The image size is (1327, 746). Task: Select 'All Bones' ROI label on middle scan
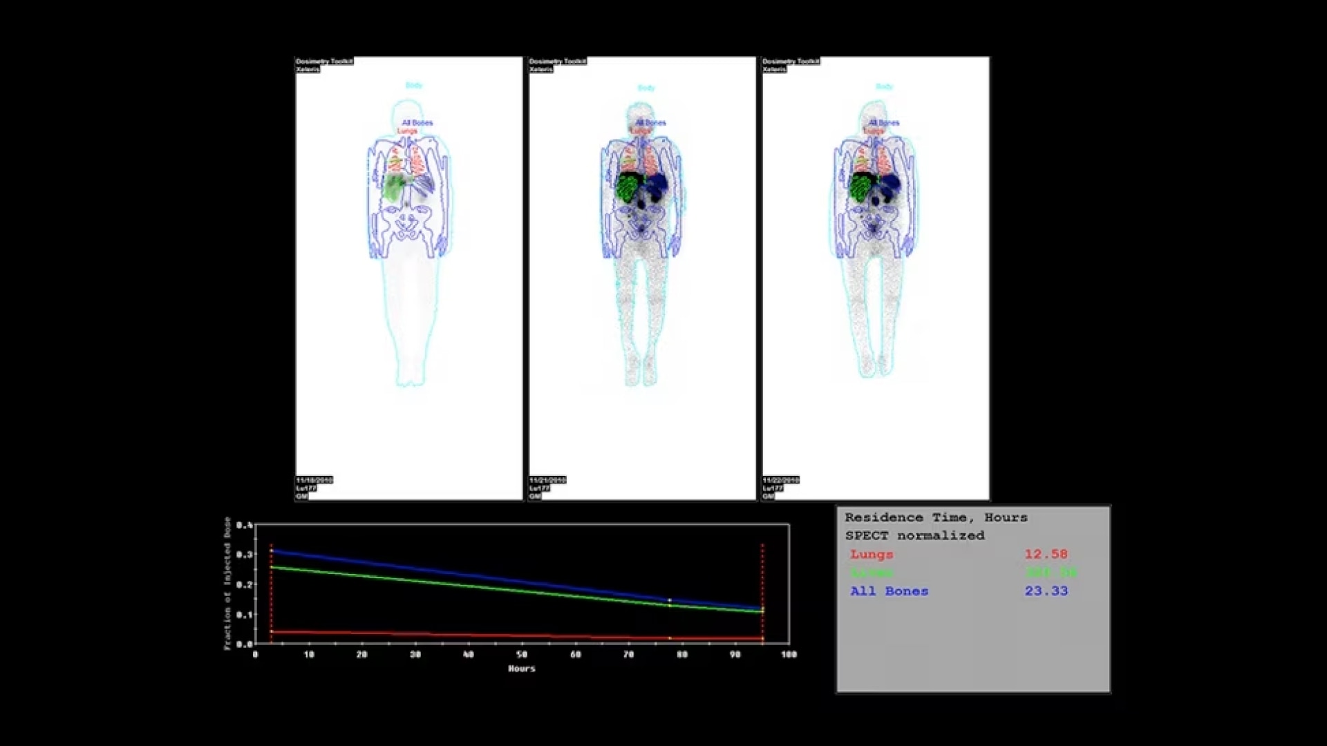pos(651,123)
